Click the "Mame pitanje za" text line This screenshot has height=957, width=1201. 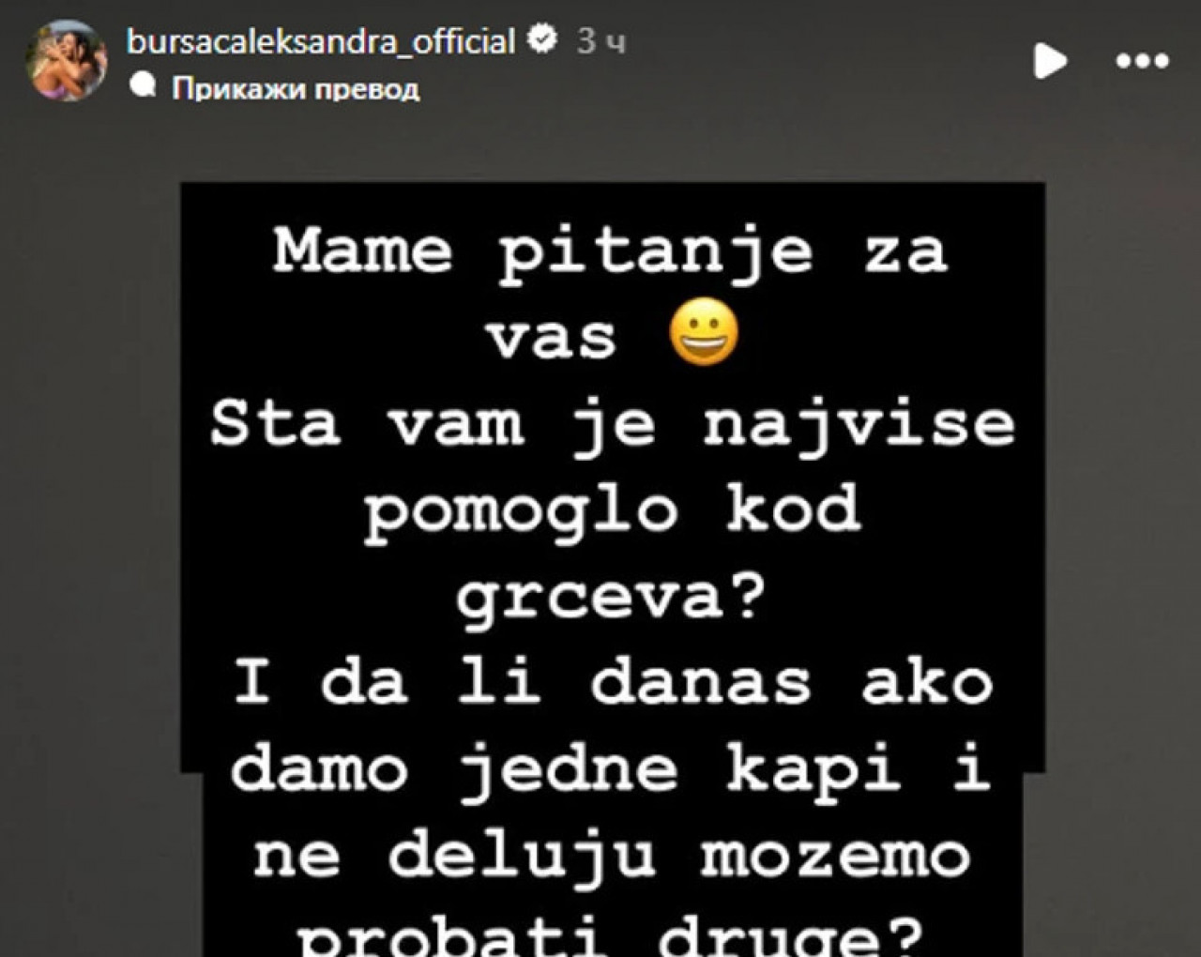coord(610,253)
